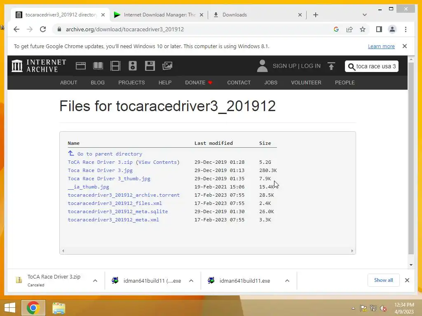Click the Action Center flag icon

(x=363, y=308)
